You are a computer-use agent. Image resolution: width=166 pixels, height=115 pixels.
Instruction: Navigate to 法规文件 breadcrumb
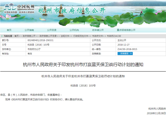(x=65, y=36)
